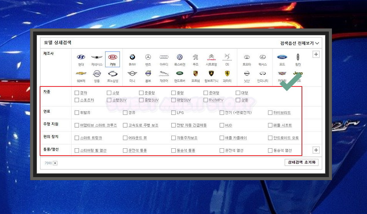Viewport: 367px width, 214px height.
Task: Tick the 경유 fuel checkbox
Action: point(125,113)
